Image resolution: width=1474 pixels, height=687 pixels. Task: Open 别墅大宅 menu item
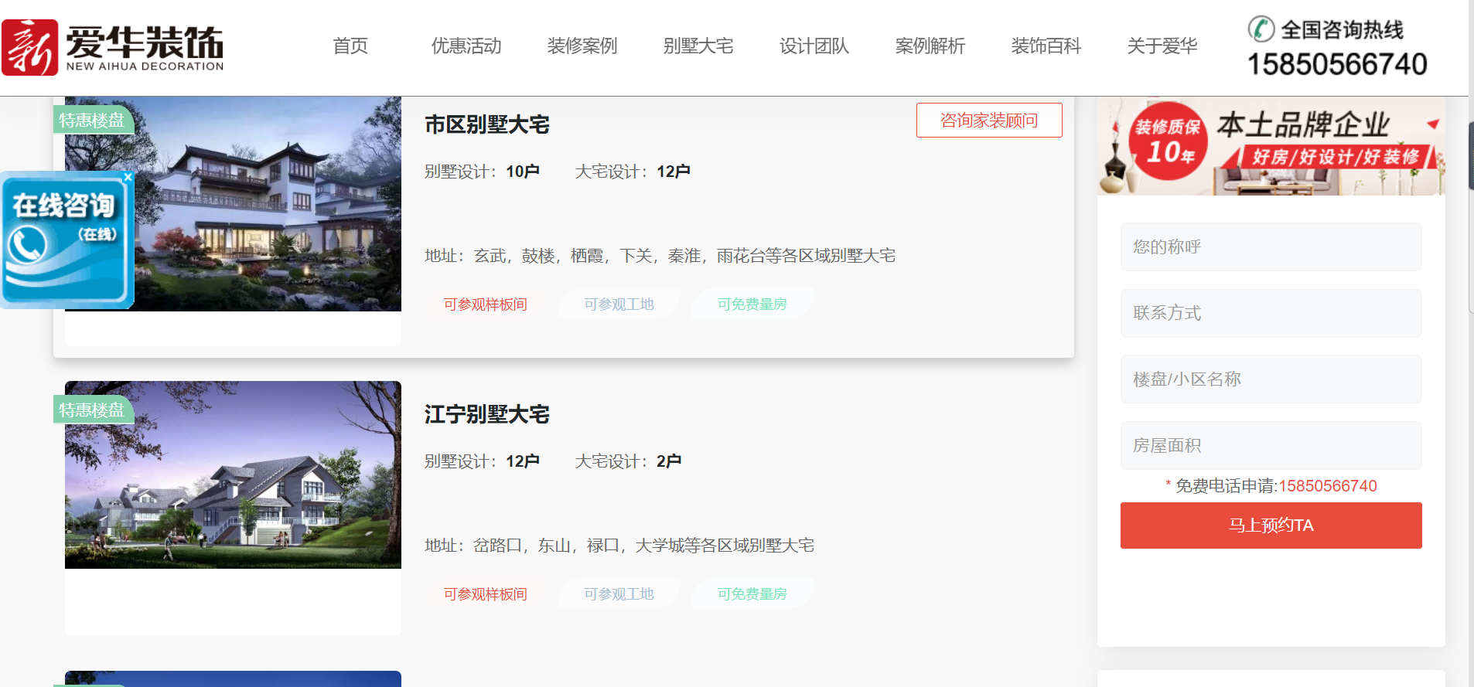click(x=698, y=46)
